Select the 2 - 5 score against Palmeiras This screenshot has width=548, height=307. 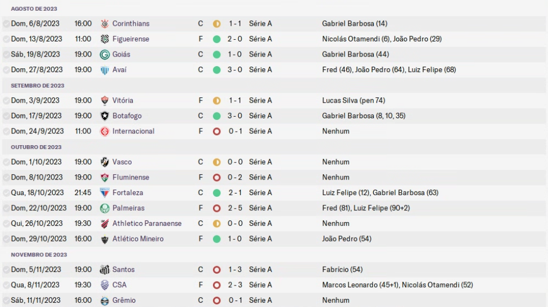pyautogui.click(x=235, y=208)
